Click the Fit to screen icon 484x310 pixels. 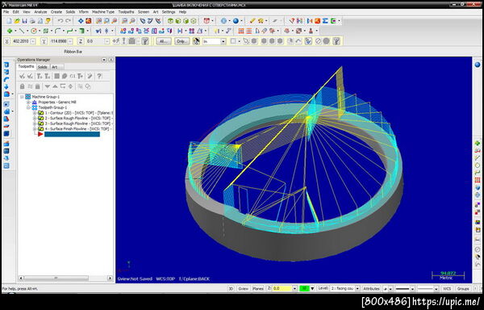[81, 21]
